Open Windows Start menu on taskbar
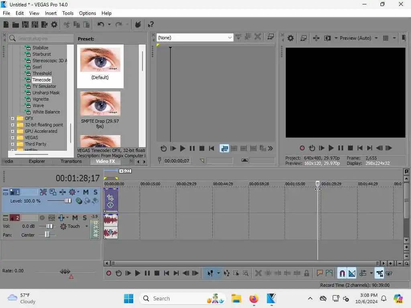 (129, 298)
